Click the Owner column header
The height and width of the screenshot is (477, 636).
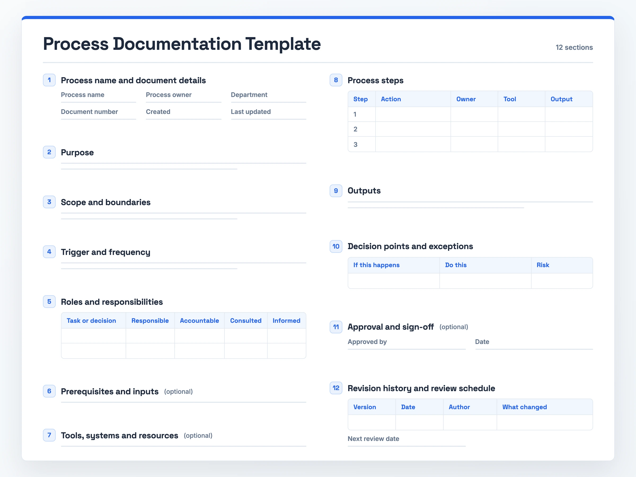pyautogui.click(x=474, y=99)
